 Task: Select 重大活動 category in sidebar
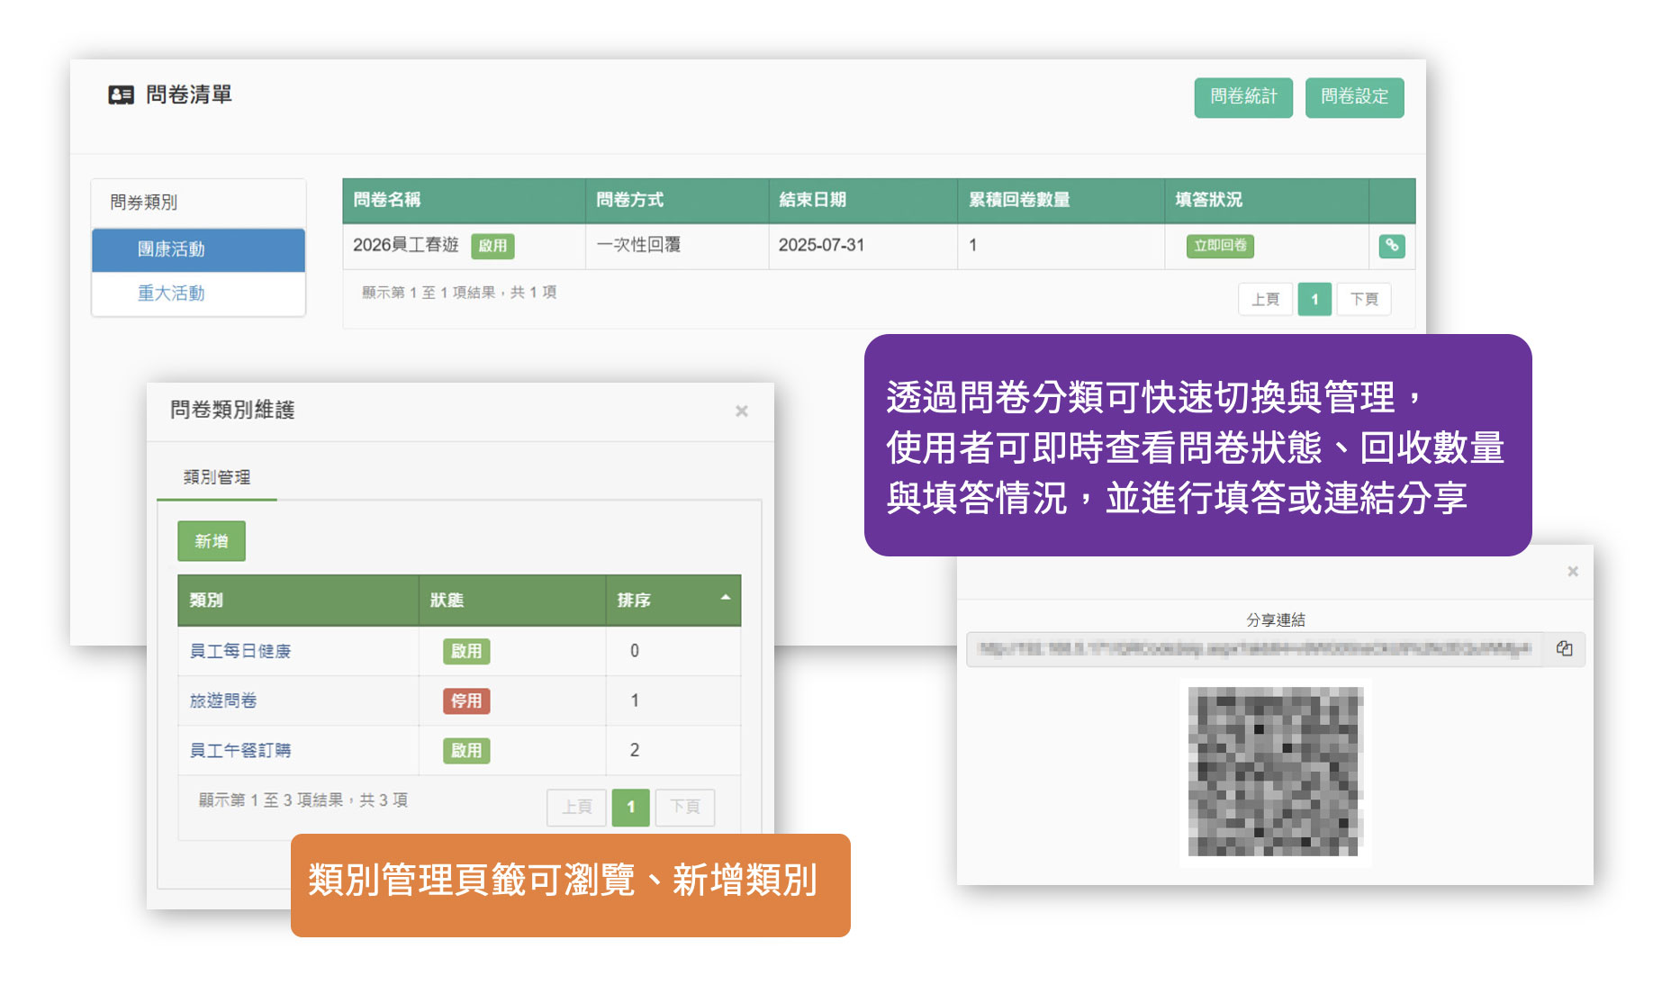[171, 294]
